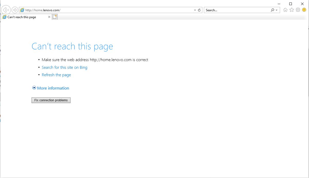Click the IE page icon in address bar
The height and width of the screenshot is (178, 309).
pyautogui.click(x=22, y=10)
